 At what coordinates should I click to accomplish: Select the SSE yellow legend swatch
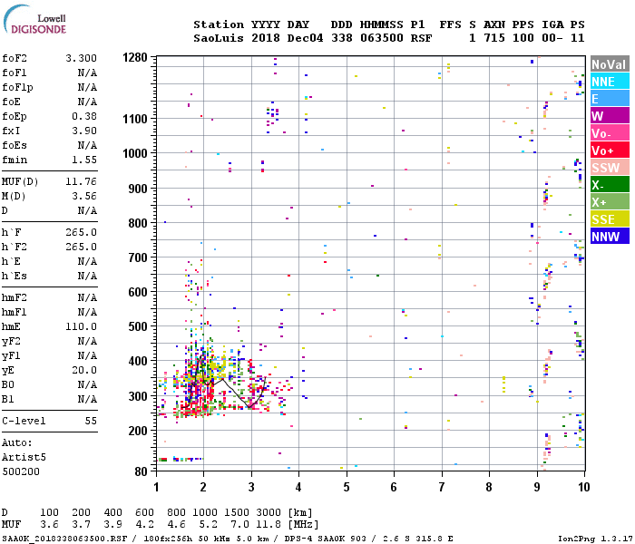610,219
